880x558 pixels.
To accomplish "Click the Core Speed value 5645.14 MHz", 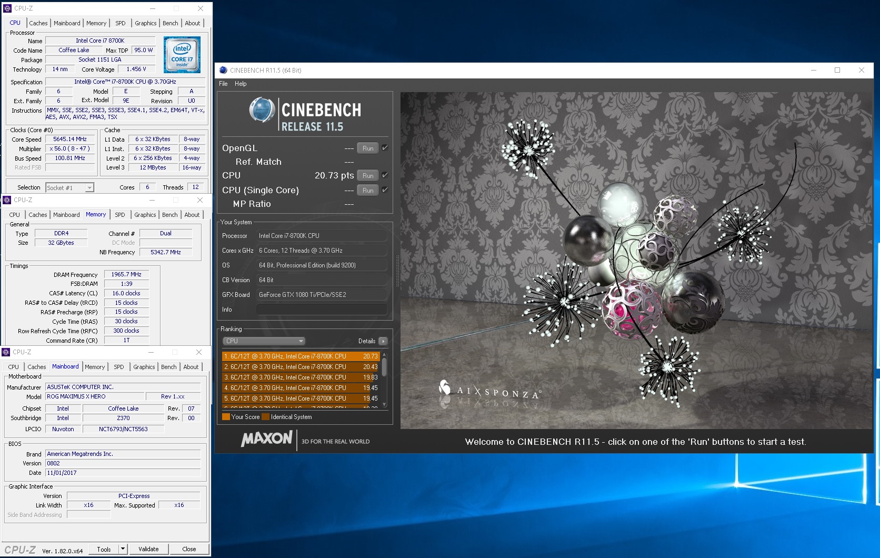I will (70, 139).
